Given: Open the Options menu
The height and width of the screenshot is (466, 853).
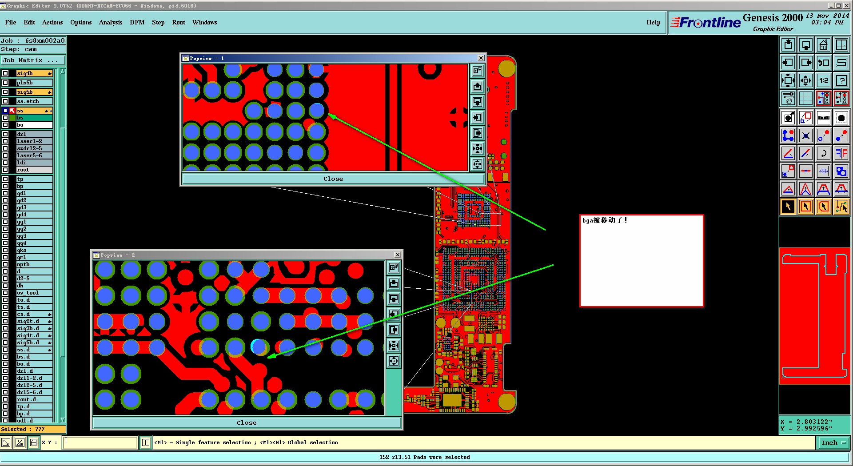Looking at the screenshot, I should tap(81, 22).
